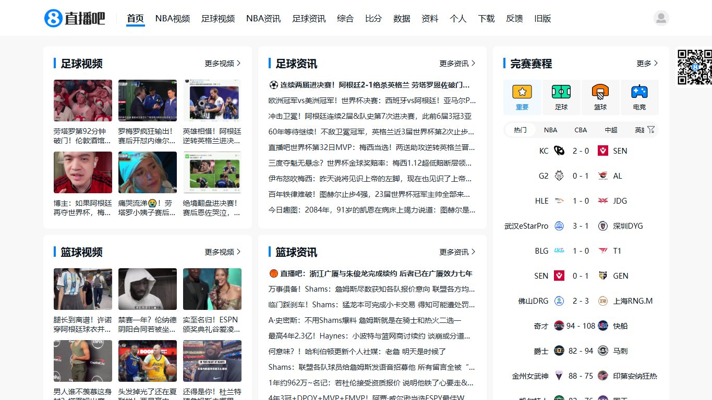
Task: Open the user avatar profile icon
Action: coord(661,18)
